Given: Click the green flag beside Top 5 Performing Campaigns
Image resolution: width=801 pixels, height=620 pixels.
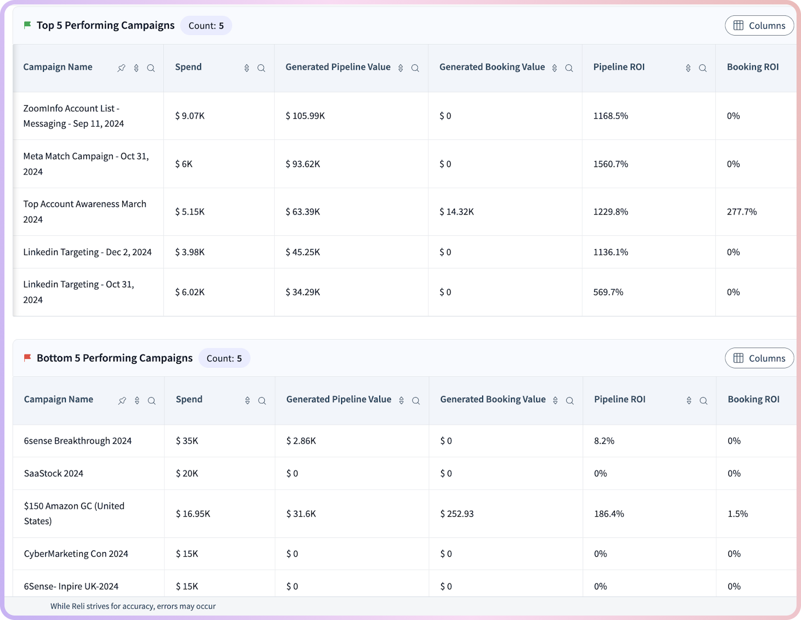Looking at the screenshot, I should point(28,25).
